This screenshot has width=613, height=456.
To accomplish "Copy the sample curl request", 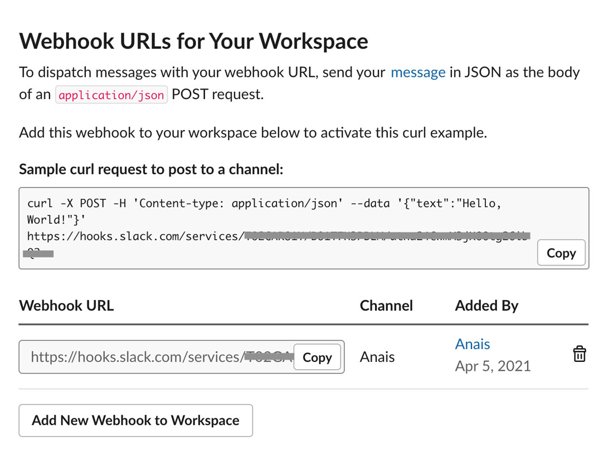I will click(561, 253).
